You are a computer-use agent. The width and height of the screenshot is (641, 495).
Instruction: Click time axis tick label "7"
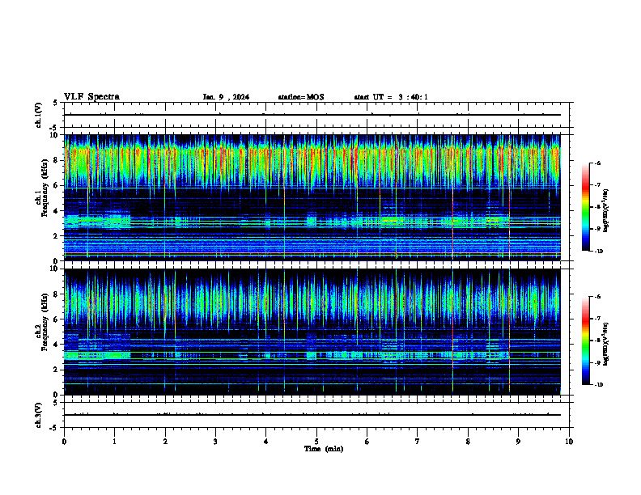pos(418,442)
